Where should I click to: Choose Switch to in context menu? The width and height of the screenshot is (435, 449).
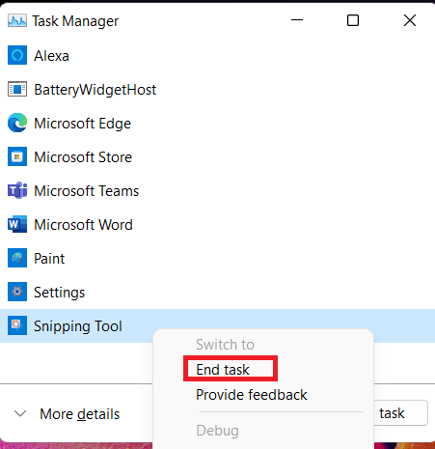[x=225, y=345]
